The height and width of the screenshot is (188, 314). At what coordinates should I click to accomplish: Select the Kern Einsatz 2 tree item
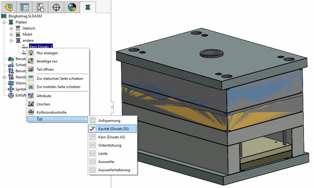tap(41, 46)
